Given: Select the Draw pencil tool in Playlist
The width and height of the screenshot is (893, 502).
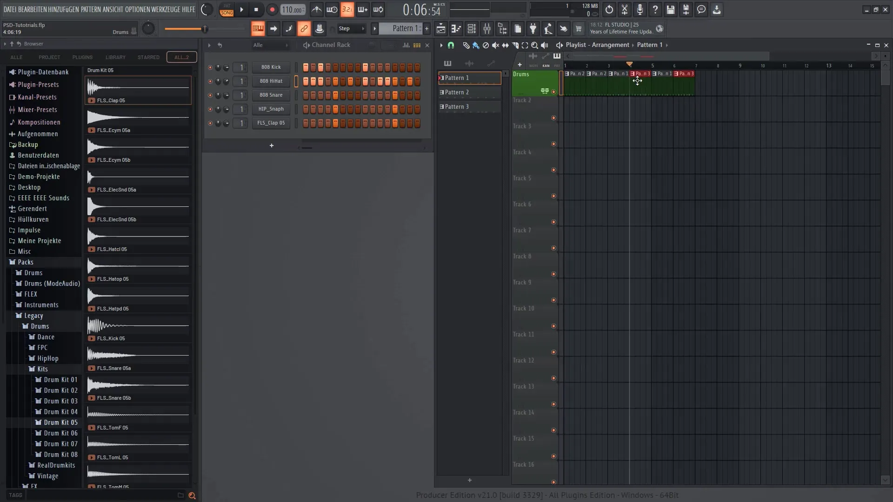Looking at the screenshot, I should tap(466, 45).
